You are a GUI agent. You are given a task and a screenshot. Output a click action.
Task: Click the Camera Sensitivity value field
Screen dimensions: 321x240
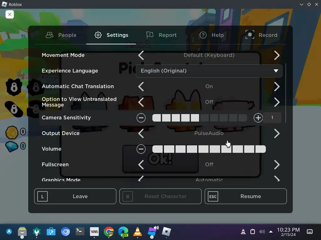(272, 117)
